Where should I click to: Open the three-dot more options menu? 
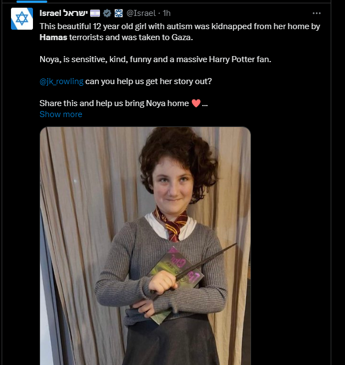(316, 13)
